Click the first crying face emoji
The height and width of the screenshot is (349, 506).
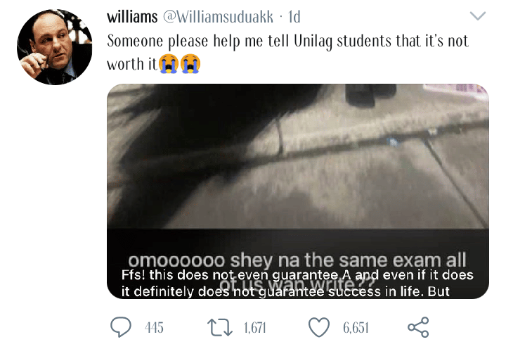[169, 63]
